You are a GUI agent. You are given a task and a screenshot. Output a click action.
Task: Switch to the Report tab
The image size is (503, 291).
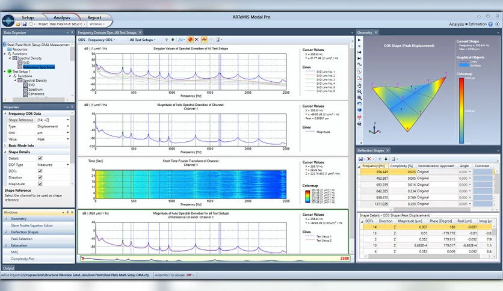coord(94,17)
